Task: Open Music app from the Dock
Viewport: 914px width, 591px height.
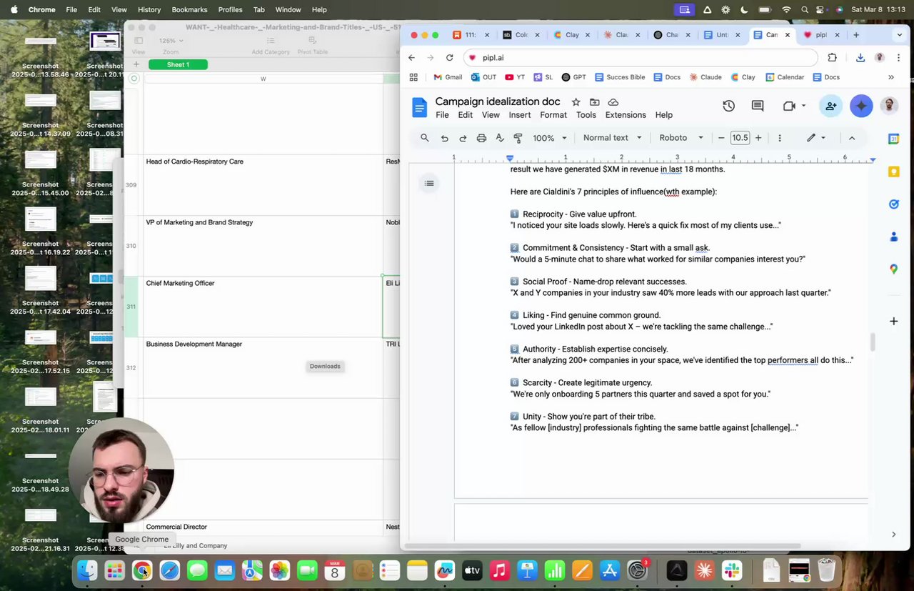Action: (500, 570)
